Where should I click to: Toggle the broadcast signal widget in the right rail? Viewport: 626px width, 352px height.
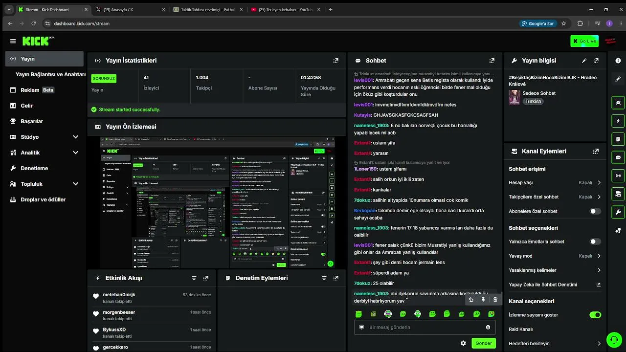coord(618,176)
